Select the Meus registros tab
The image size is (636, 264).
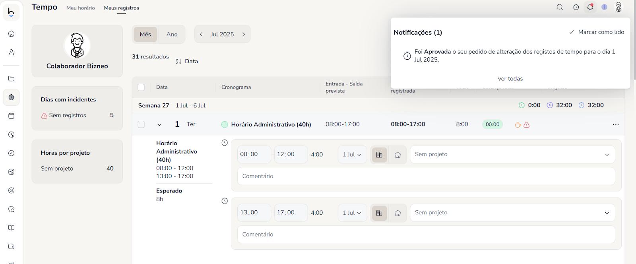121,8
